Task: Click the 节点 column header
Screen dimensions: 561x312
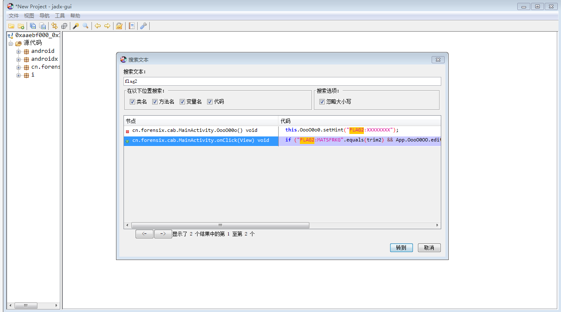Action: 201,121
